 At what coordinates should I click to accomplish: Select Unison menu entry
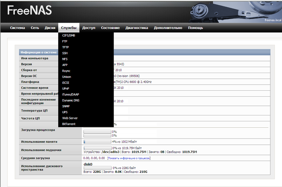67,77
